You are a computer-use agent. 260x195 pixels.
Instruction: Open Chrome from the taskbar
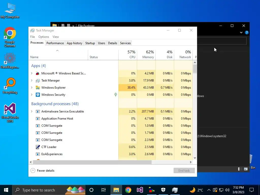click(x=128, y=190)
